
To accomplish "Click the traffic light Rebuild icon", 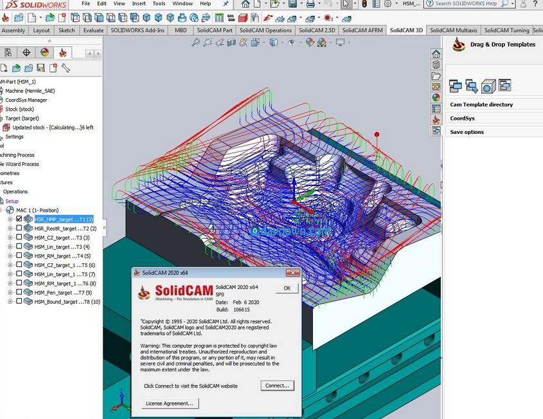I will [x=364, y=4].
